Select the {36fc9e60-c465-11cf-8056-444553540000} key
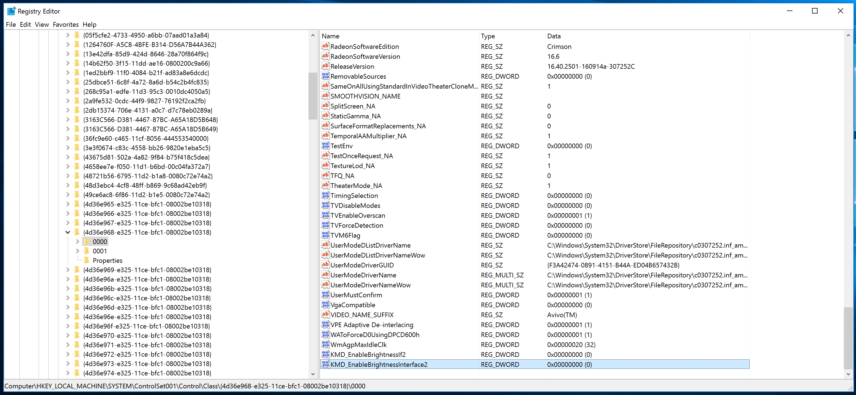This screenshot has height=395, width=856. (x=146, y=138)
